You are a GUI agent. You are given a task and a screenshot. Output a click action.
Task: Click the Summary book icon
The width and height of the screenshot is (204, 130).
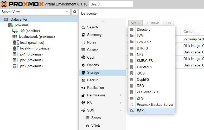tap(83, 35)
